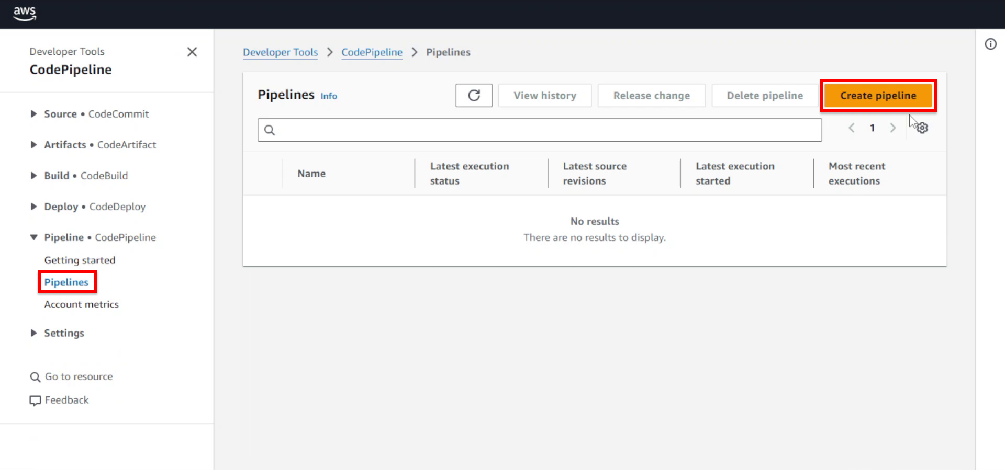Click Latest source revisions column header
1005x470 pixels.
point(595,174)
